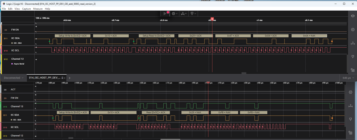357x140 pixels.
Task: Select the 'Read [0x5C] + ACK' frame in lower window
Action: click(x=155, y=112)
